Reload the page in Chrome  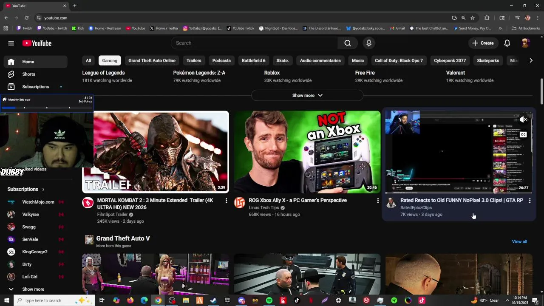26,18
